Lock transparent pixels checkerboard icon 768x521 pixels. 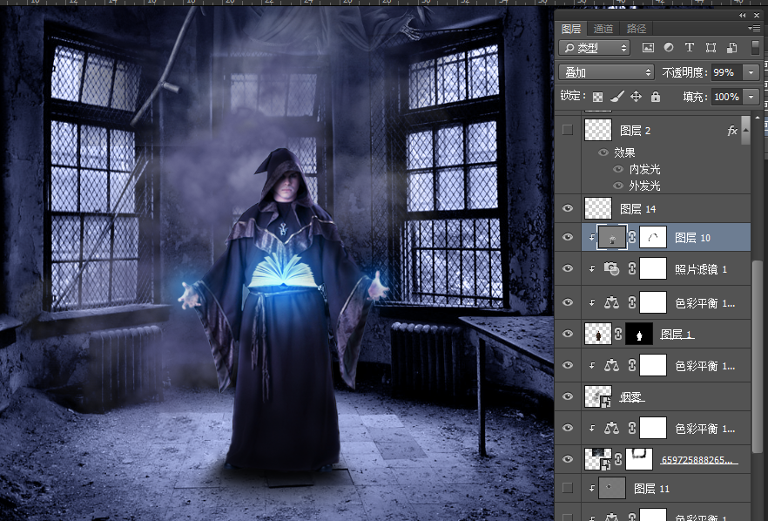[597, 97]
